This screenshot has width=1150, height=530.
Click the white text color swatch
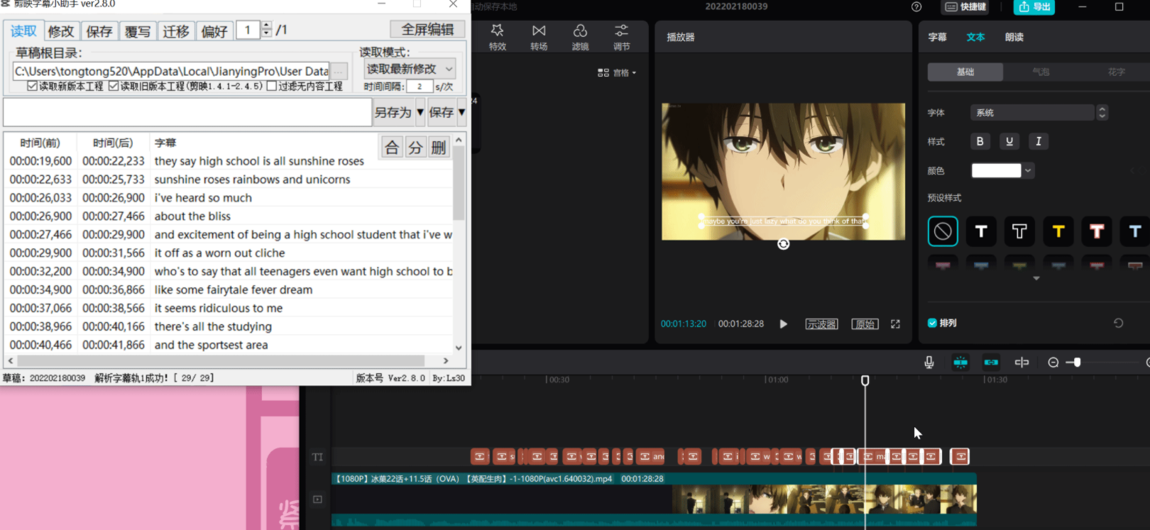click(996, 170)
